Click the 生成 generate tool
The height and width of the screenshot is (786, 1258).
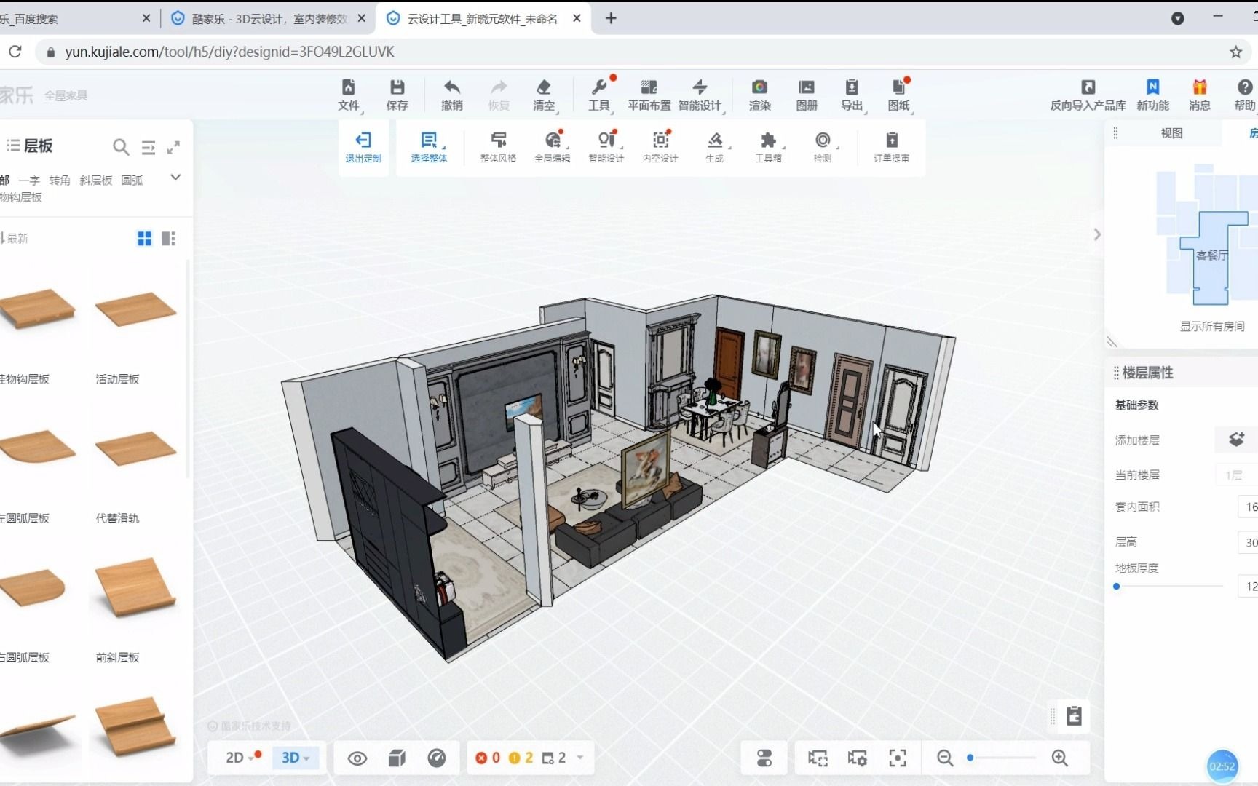(x=715, y=147)
